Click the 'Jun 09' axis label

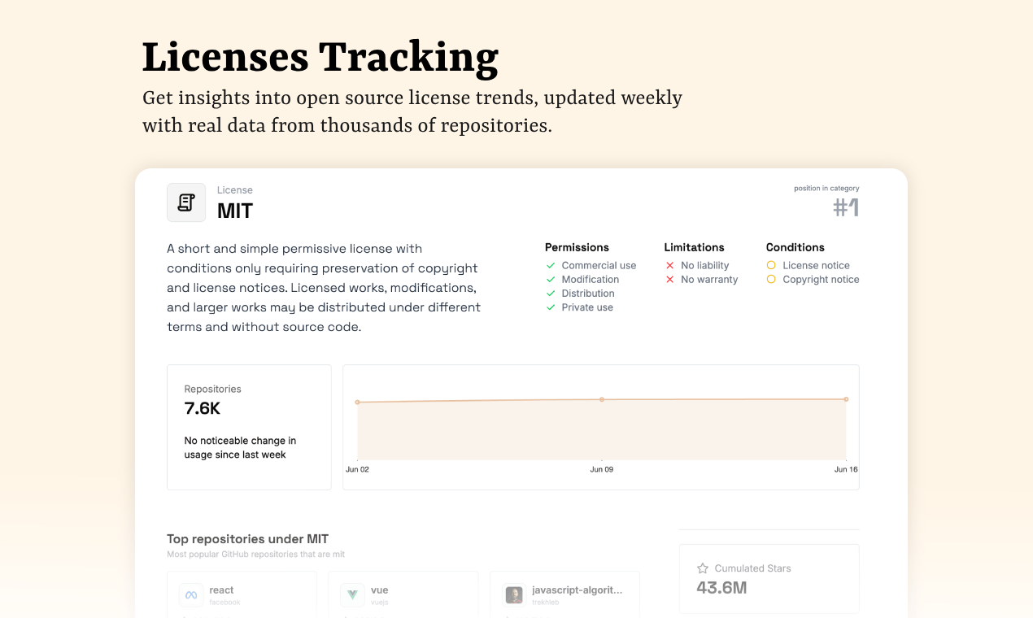point(602,469)
